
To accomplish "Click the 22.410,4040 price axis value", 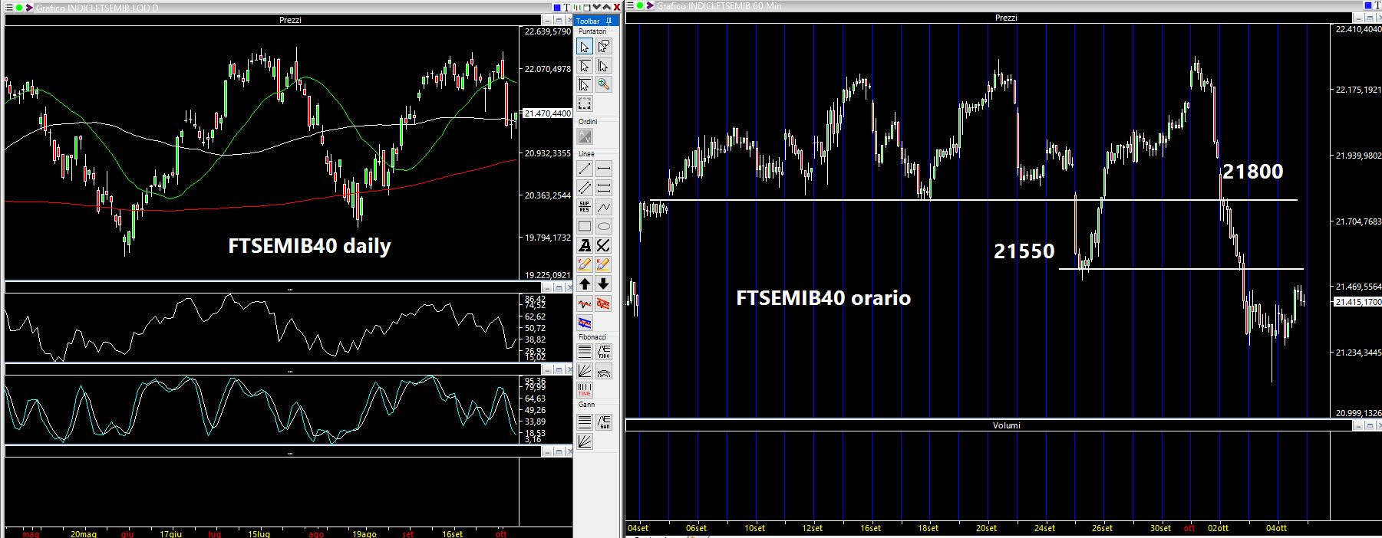I will tap(1359, 29).
